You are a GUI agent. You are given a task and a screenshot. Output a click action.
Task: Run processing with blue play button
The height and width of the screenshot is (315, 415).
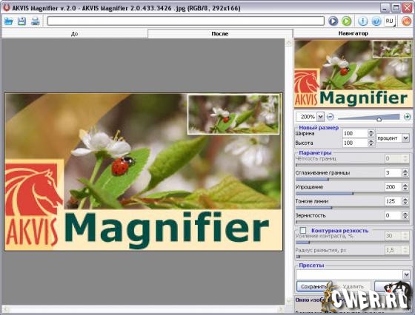point(333,21)
